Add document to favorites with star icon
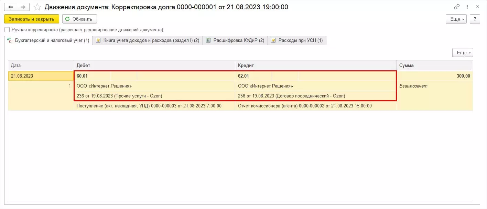 (x=37, y=7)
